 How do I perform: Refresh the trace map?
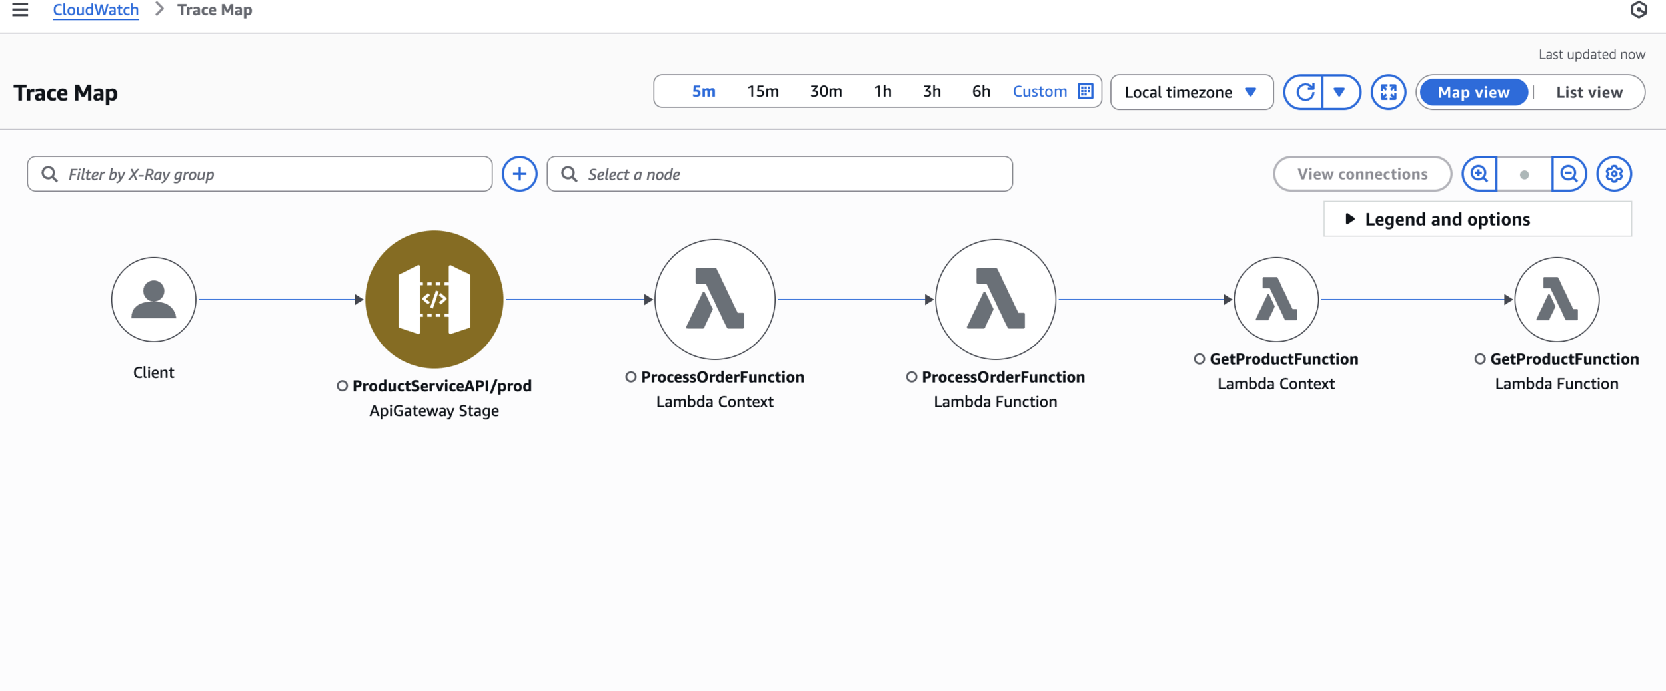(x=1305, y=92)
